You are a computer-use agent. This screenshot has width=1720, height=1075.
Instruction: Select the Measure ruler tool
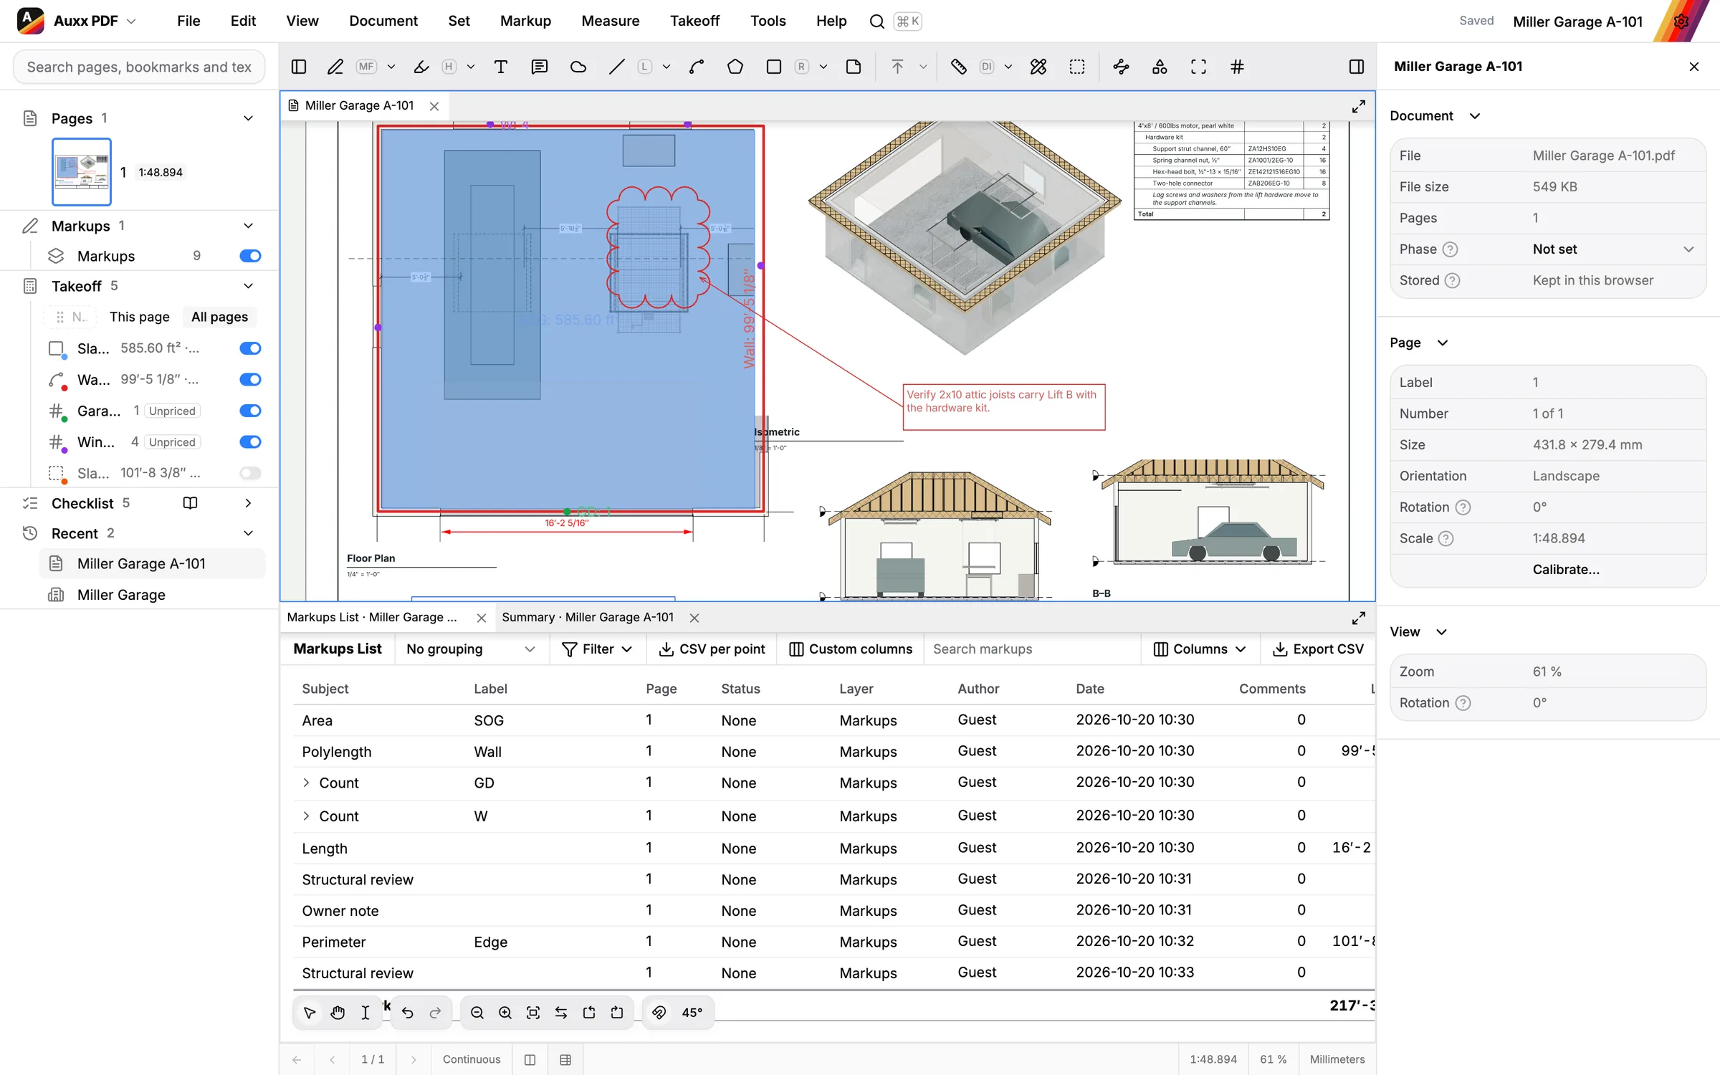pyautogui.click(x=958, y=67)
